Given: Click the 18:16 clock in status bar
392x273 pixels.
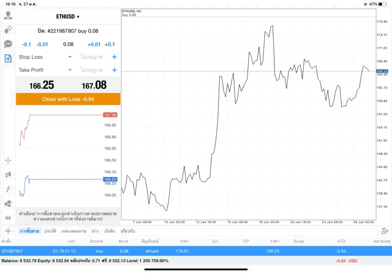Looking at the screenshot, I should pos(10,4).
